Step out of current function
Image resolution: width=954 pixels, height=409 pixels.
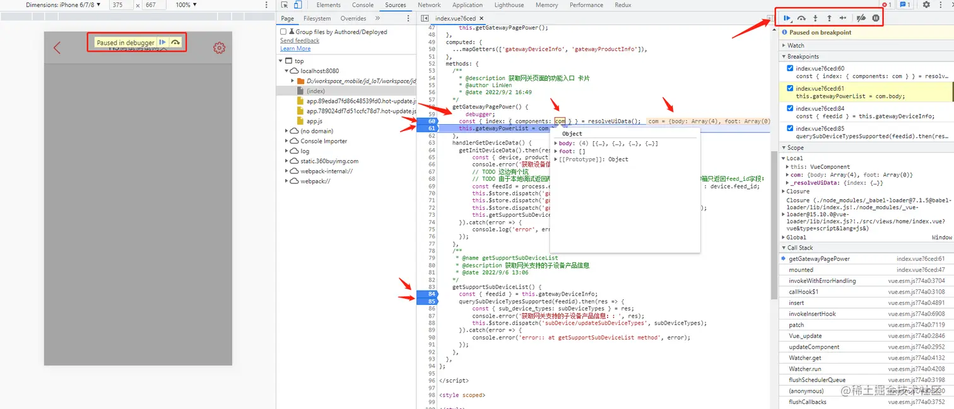pos(829,18)
